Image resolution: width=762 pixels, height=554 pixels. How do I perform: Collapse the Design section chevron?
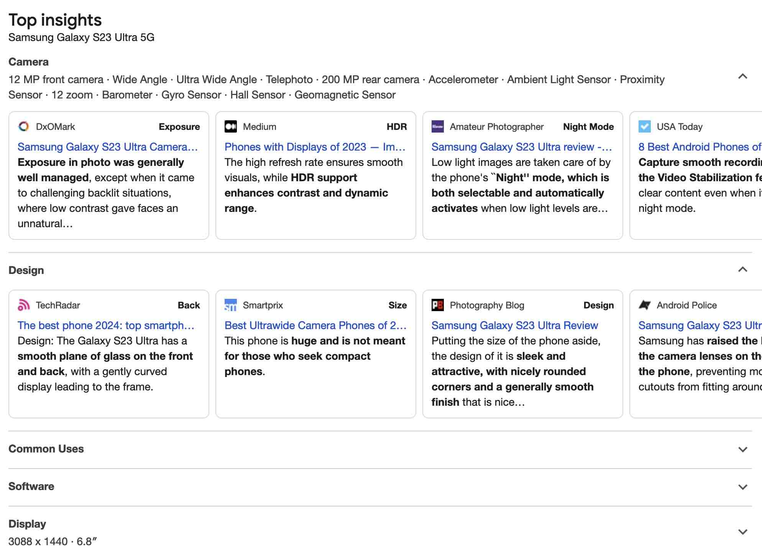(x=743, y=270)
